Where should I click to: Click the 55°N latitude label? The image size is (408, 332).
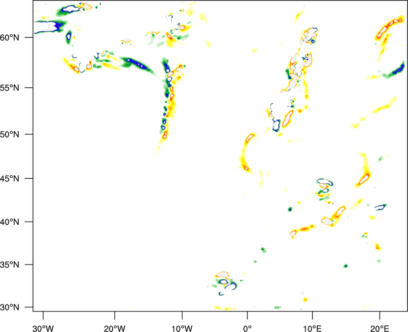pyautogui.click(x=10, y=88)
